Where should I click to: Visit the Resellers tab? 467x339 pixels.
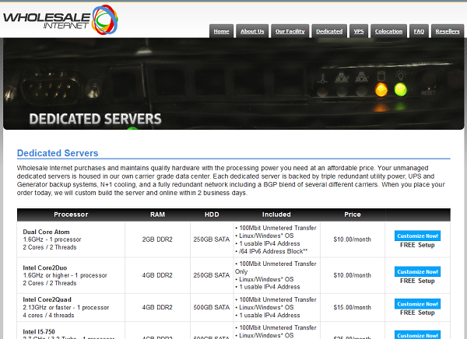448,31
